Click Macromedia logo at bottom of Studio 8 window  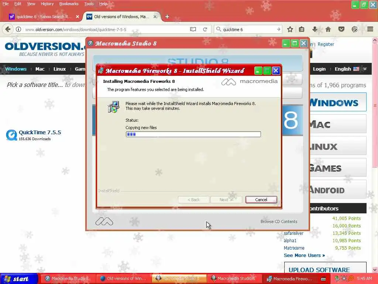(x=104, y=221)
